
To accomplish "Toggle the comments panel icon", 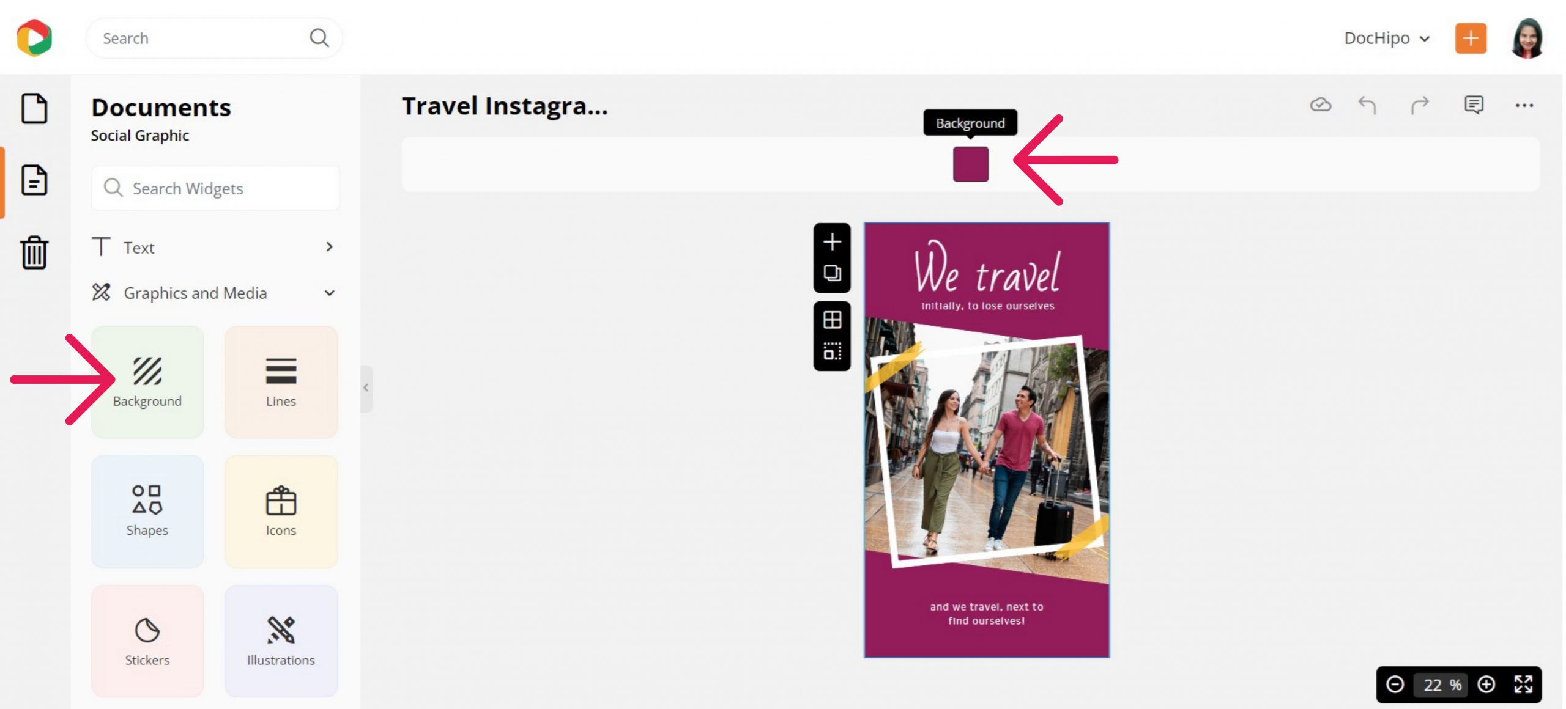I will point(1475,104).
